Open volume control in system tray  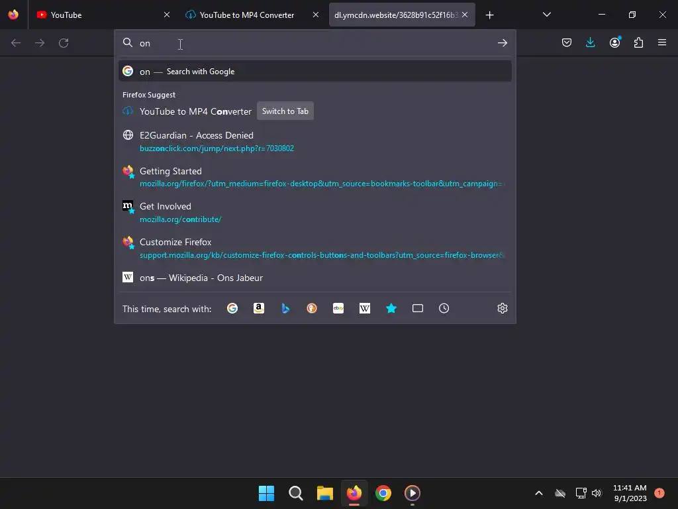click(597, 493)
